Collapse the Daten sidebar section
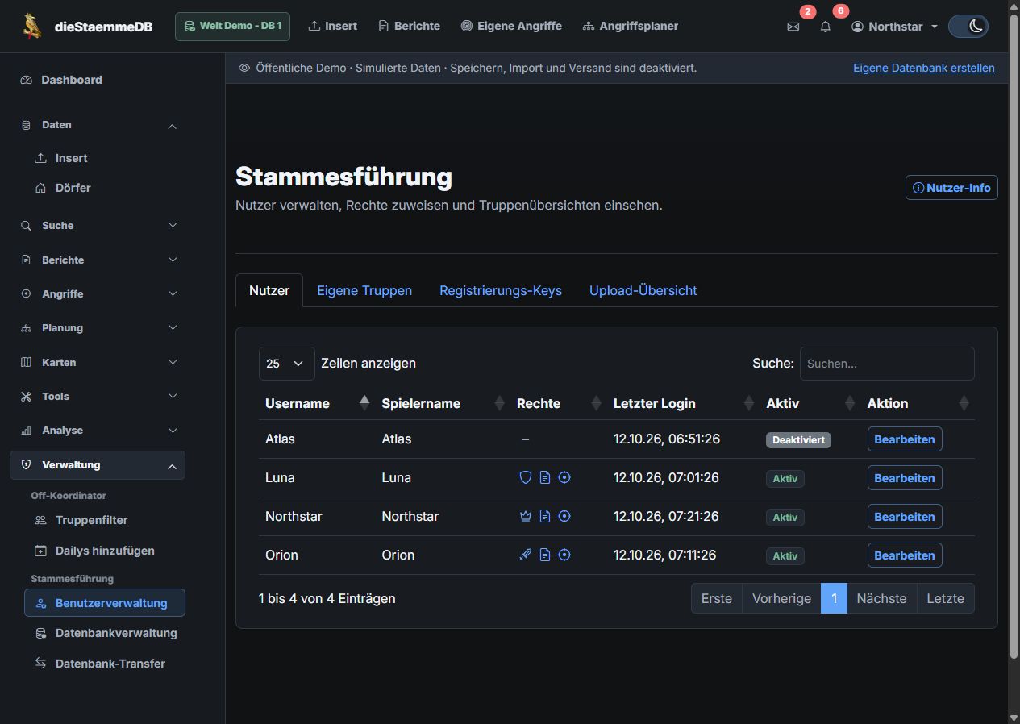 97,125
